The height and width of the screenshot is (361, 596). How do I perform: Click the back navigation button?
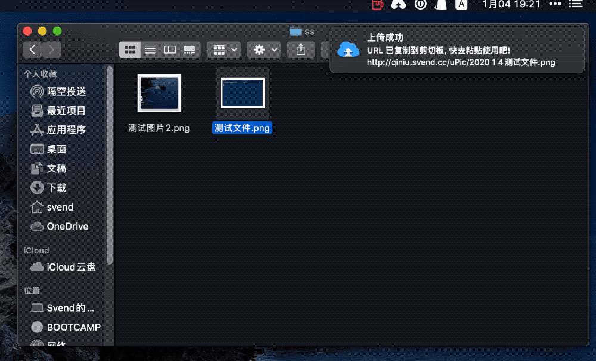tap(32, 49)
